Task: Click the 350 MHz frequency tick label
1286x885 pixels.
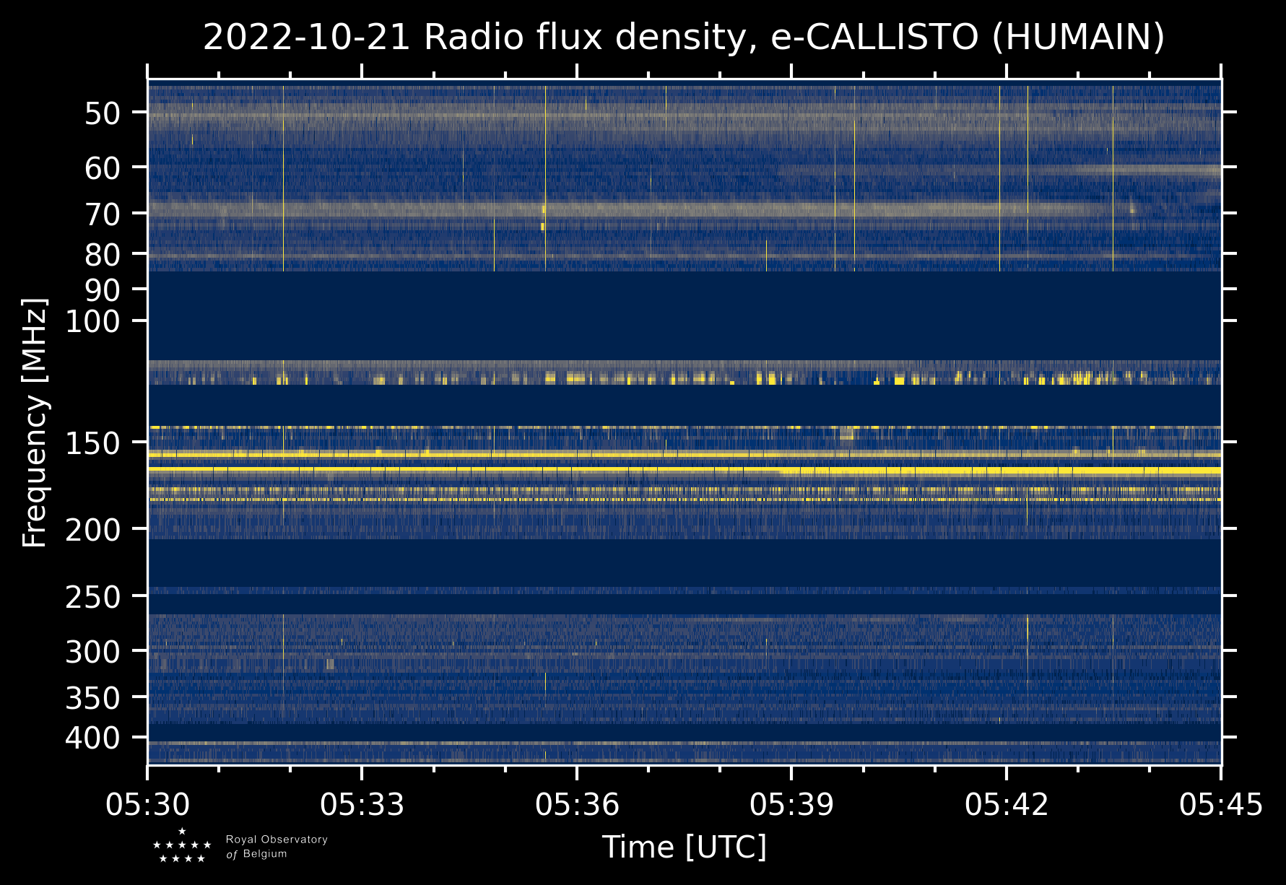Action: (x=92, y=698)
